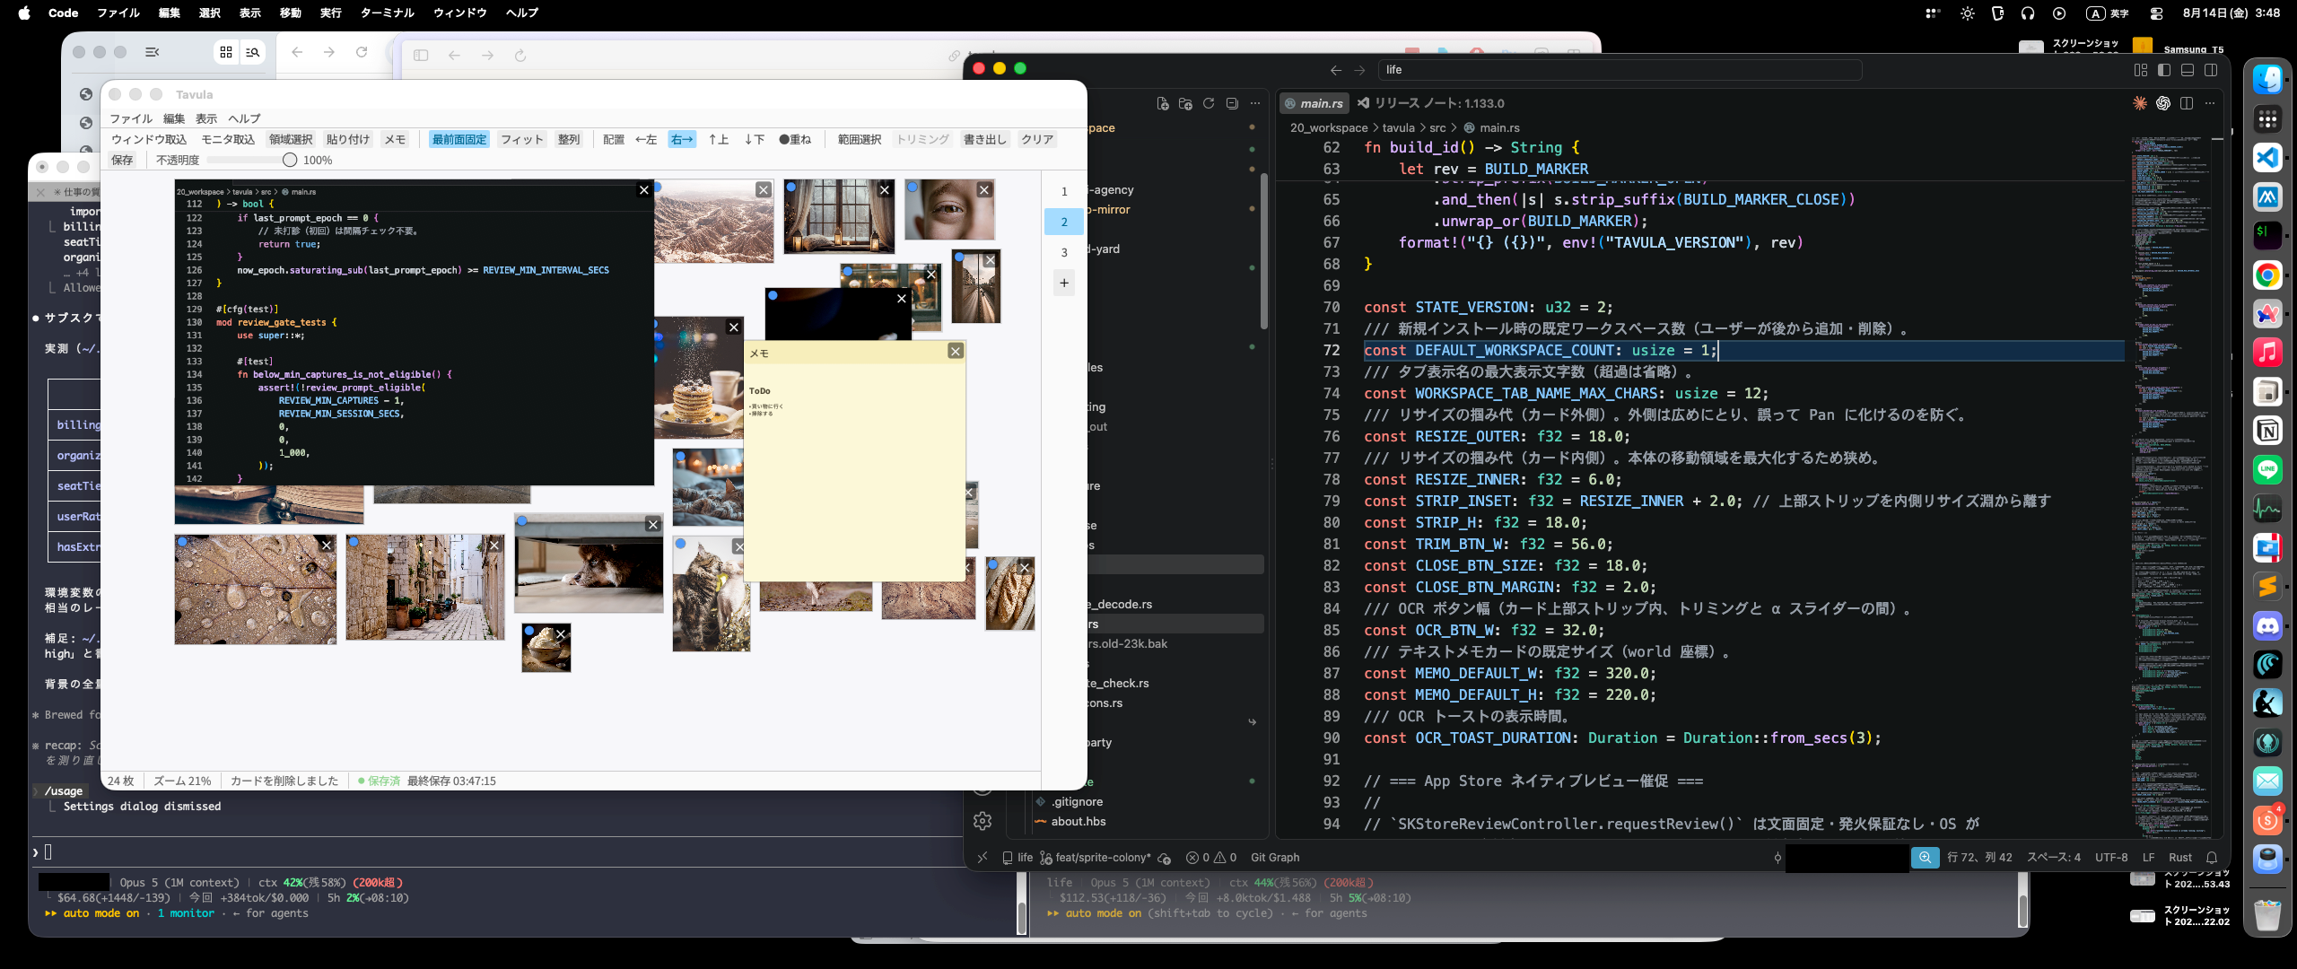Image resolution: width=2297 pixels, height=969 pixels.
Task: Go forward with VS Code navigation arrow
Action: (1359, 70)
